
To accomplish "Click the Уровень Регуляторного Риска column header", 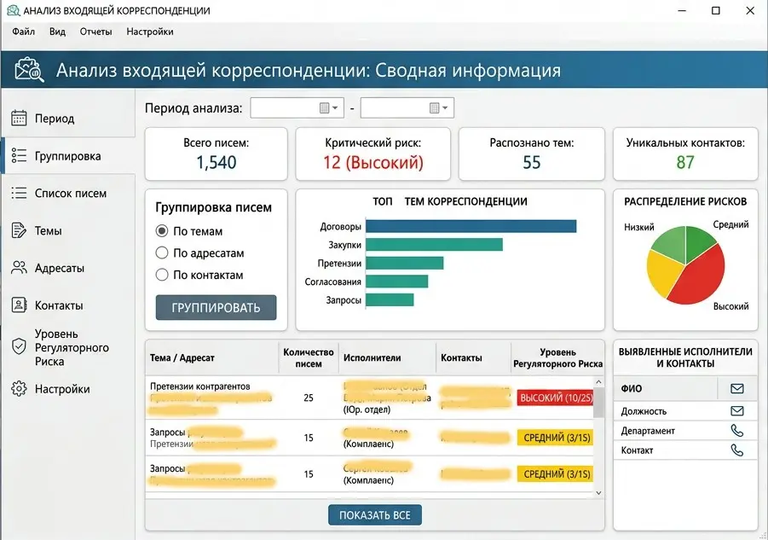I will click(x=557, y=357).
